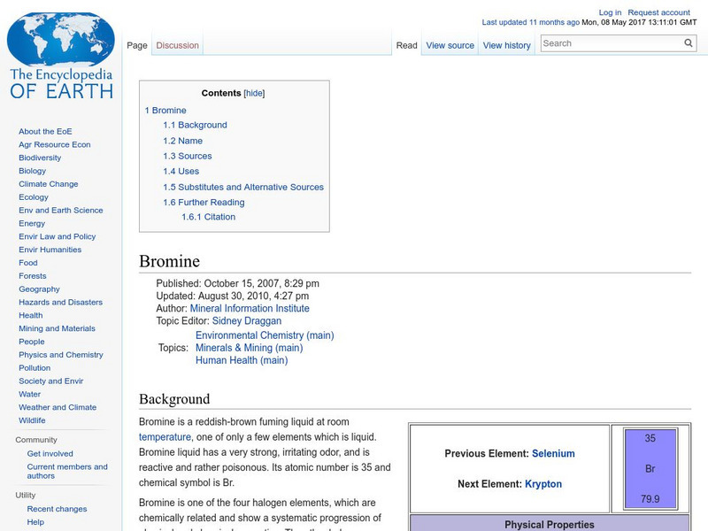The height and width of the screenshot is (531, 708).
Task: Open Physics and Chemistry in sidebar
Action: click(61, 355)
